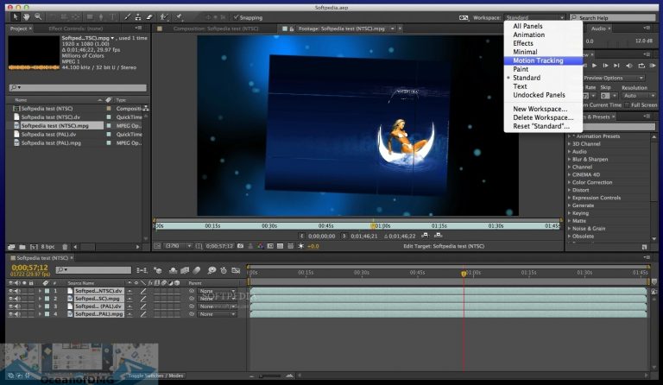Image resolution: width=663 pixels, height=385 pixels.
Task: Click the Search Help input field
Action: (x=613, y=17)
